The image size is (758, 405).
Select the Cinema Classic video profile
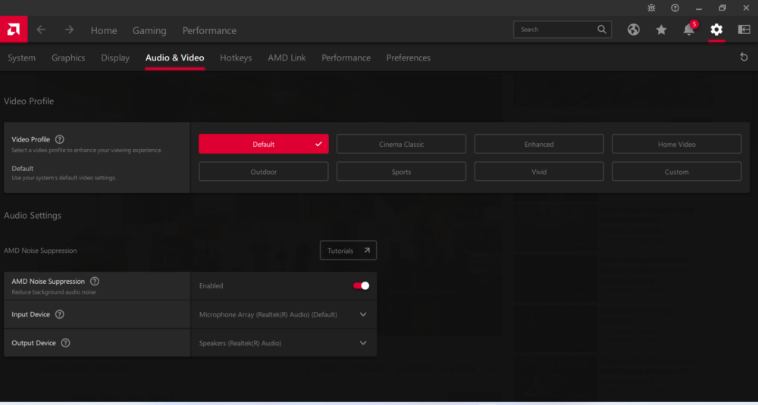click(x=401, y=144)
